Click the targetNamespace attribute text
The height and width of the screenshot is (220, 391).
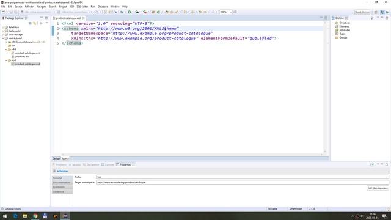[x=90, y=34]
